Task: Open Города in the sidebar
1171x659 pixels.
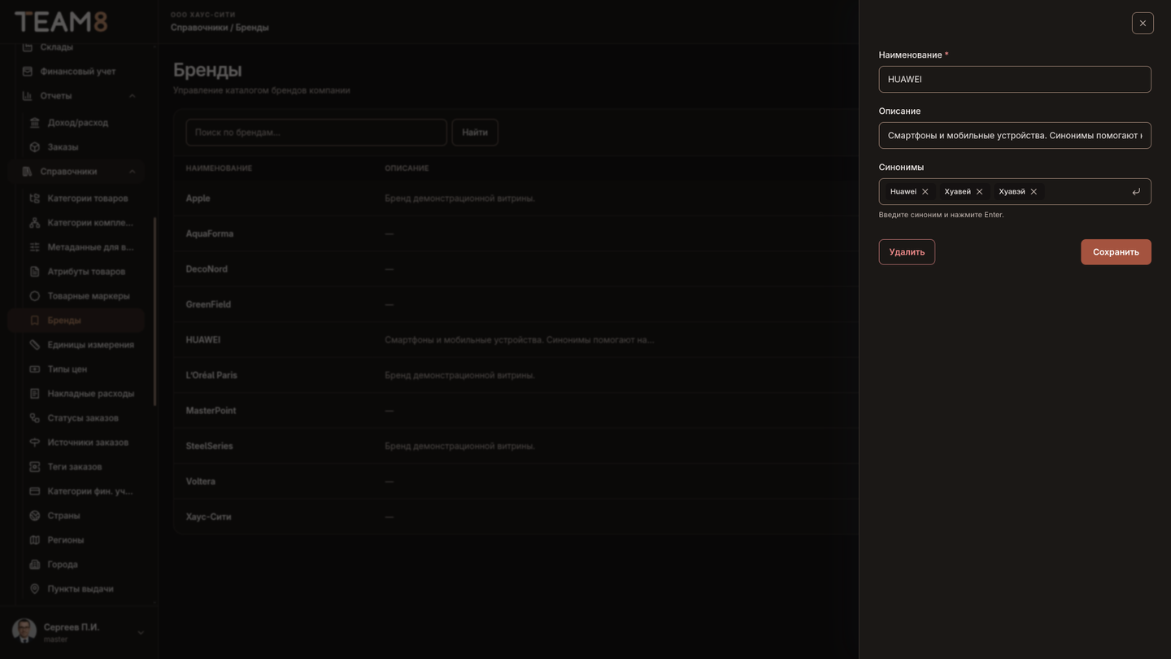Action: [76, 565]
